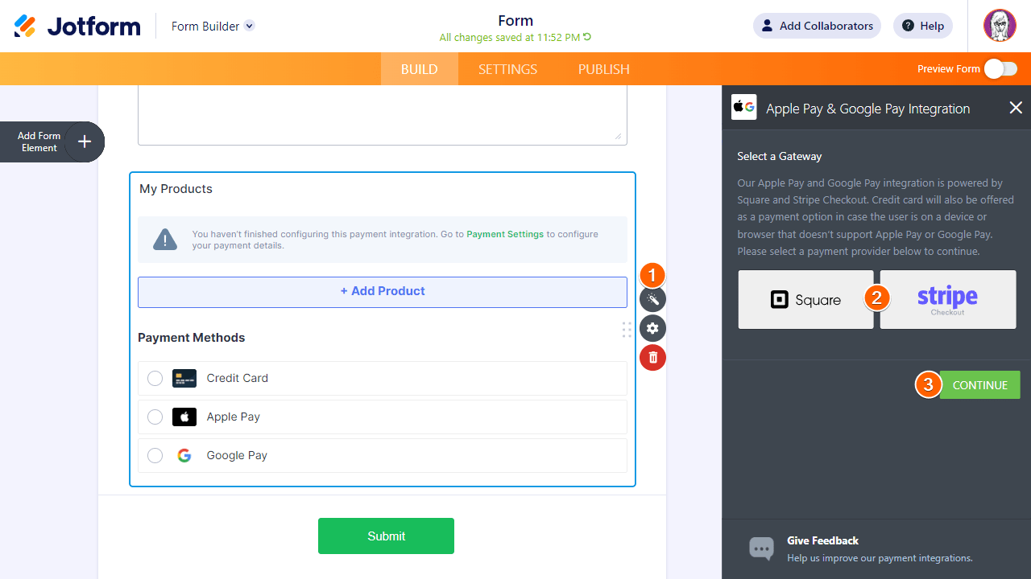Click the Add Form Element plus icon
This screenshot has height=579, width=1031.
click(x=85, y=142)
